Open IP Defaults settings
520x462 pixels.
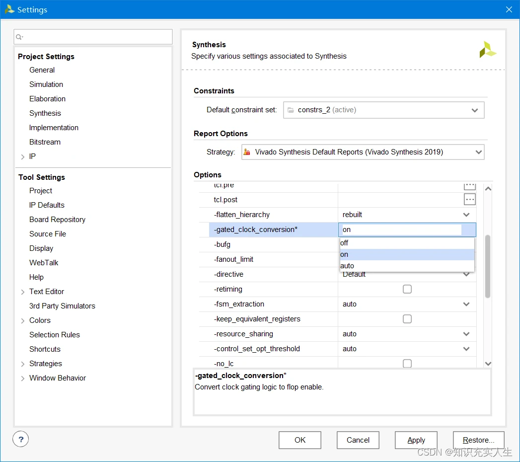point(47,205)
